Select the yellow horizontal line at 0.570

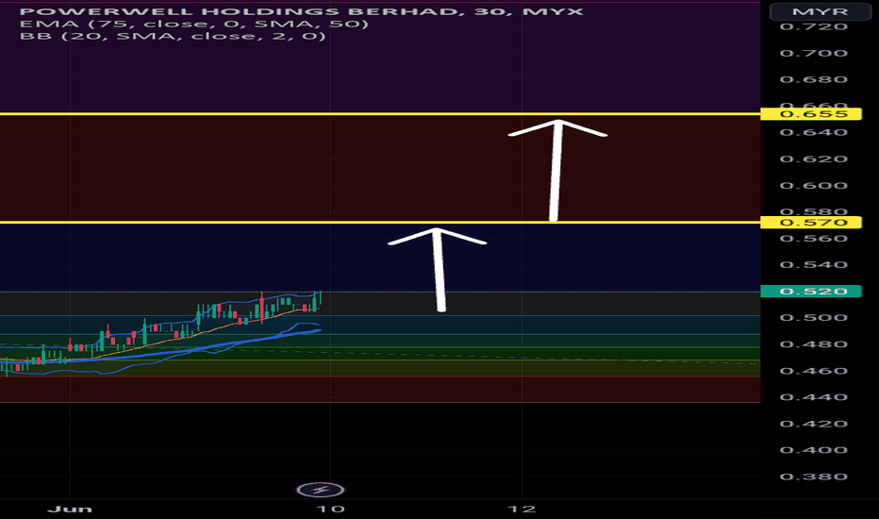[x=380, y=223]
